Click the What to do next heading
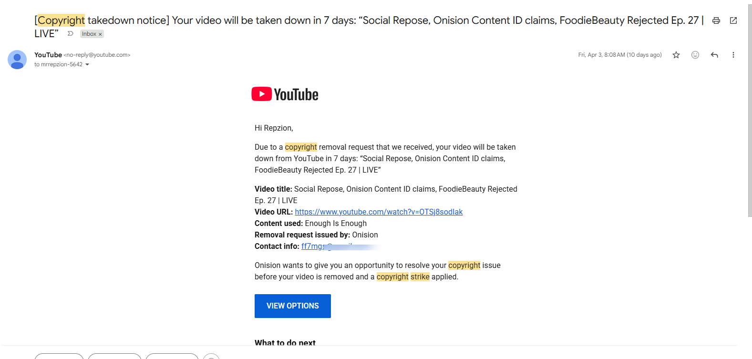The image size is (752, 359). coord(285,342)
